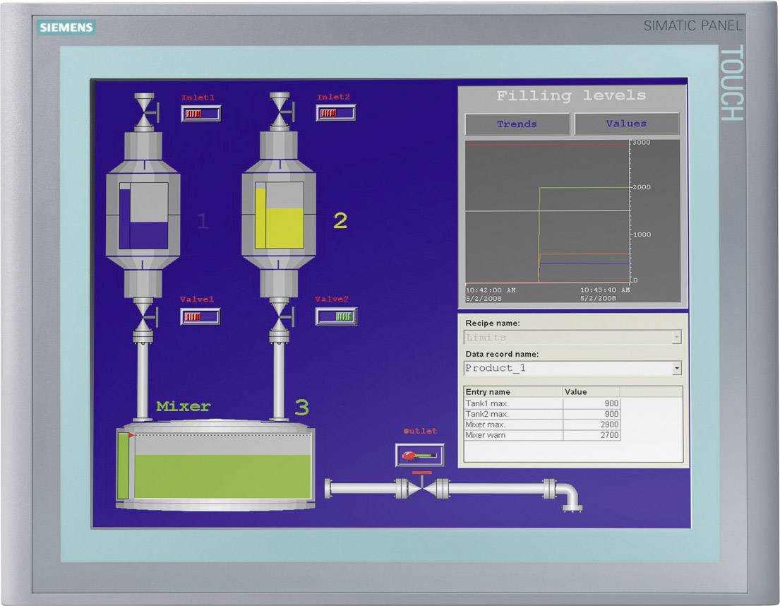Select the Limits recipe field
This screenshot has width=780, height=606.
(565, 337)
